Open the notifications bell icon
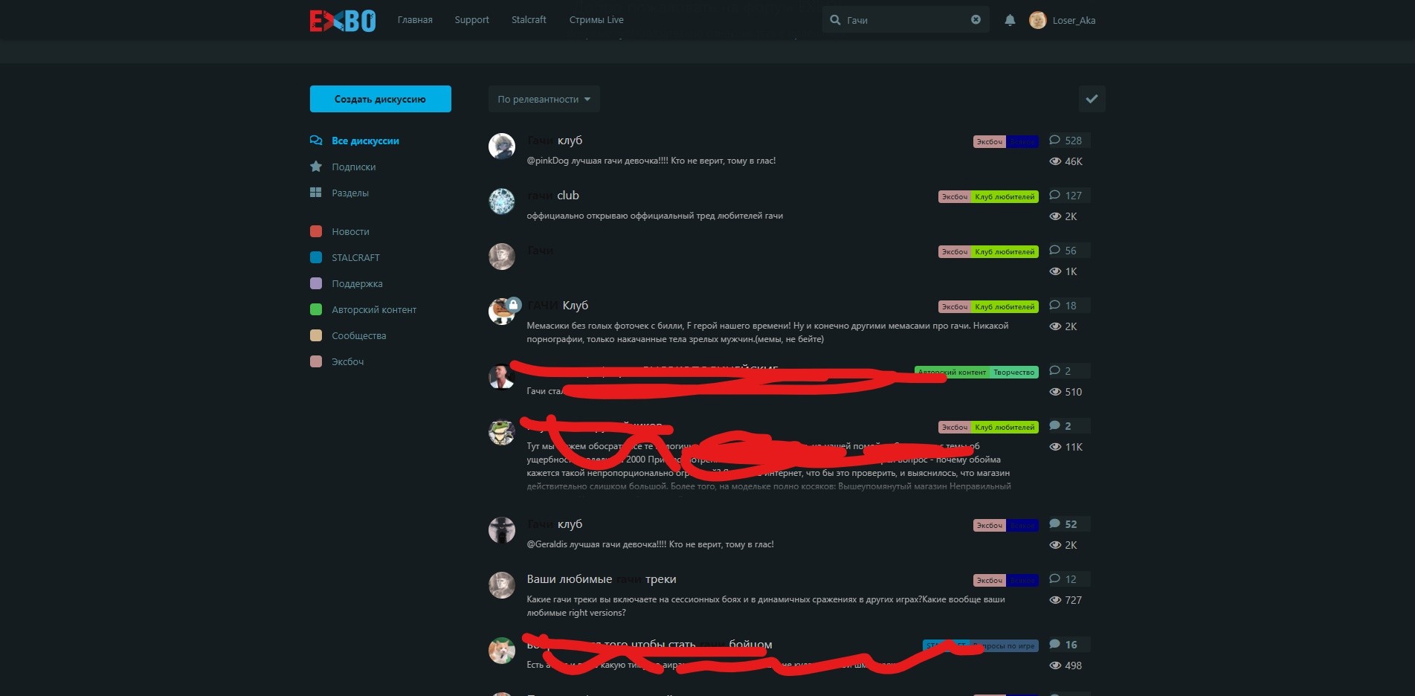1415x696 pixels. 1010,20
